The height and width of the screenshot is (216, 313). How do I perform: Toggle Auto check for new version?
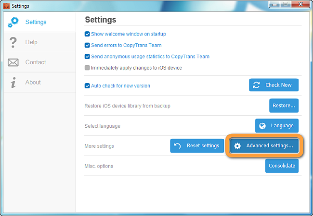pyautogui.click(x=87, y=86)
